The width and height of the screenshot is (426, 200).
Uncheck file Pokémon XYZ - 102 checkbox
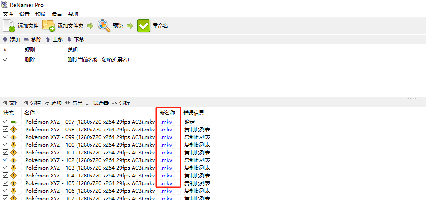(5, 160)
